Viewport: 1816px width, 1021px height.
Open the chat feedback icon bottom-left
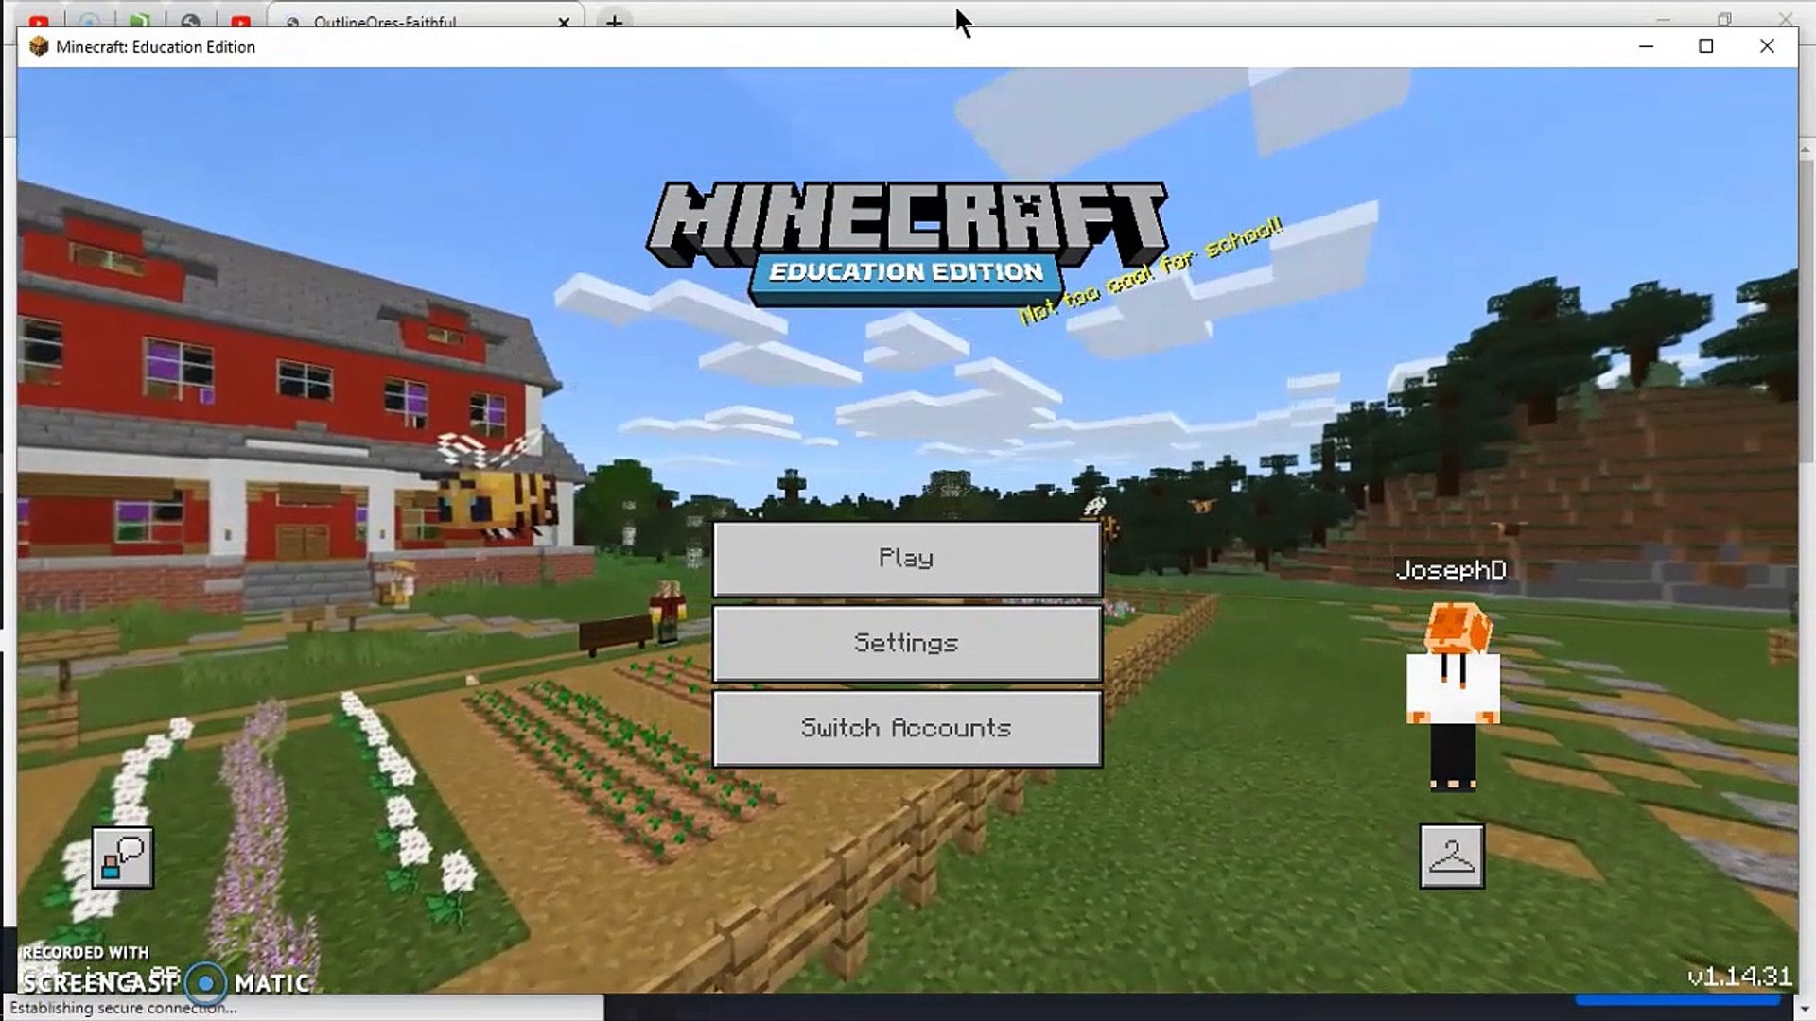[123, 857]
